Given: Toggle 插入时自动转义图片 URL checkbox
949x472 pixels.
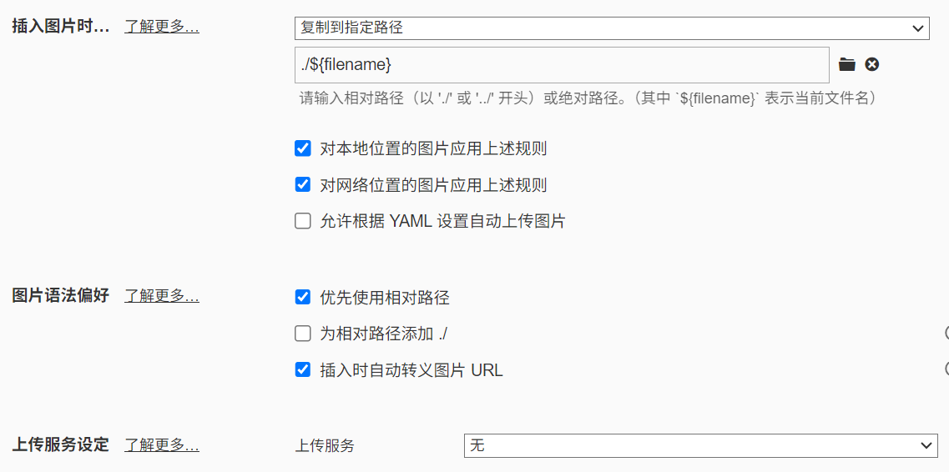Looking at the screenshot, I should click(303, 369).
